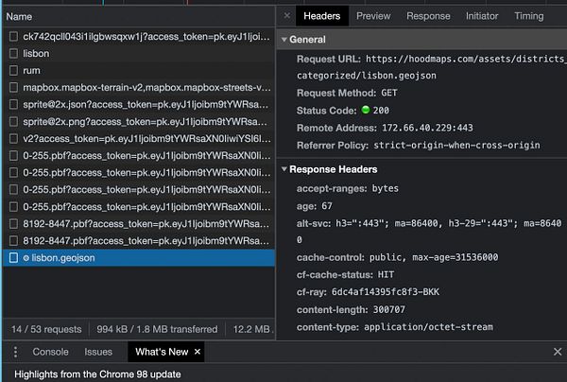Click the accept-ranges bytes header
This screenshot has width=567, height=382.
348,188
